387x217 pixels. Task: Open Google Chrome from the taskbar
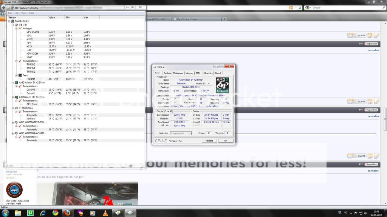pos(55,213)
